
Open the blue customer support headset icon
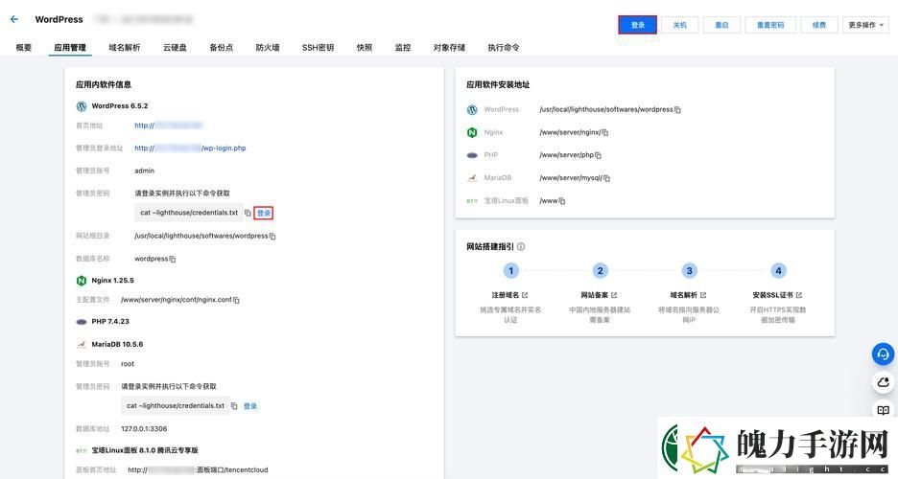point(883,354)
